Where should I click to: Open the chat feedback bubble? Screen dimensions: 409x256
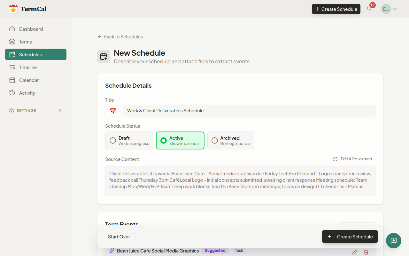[393, 241]
